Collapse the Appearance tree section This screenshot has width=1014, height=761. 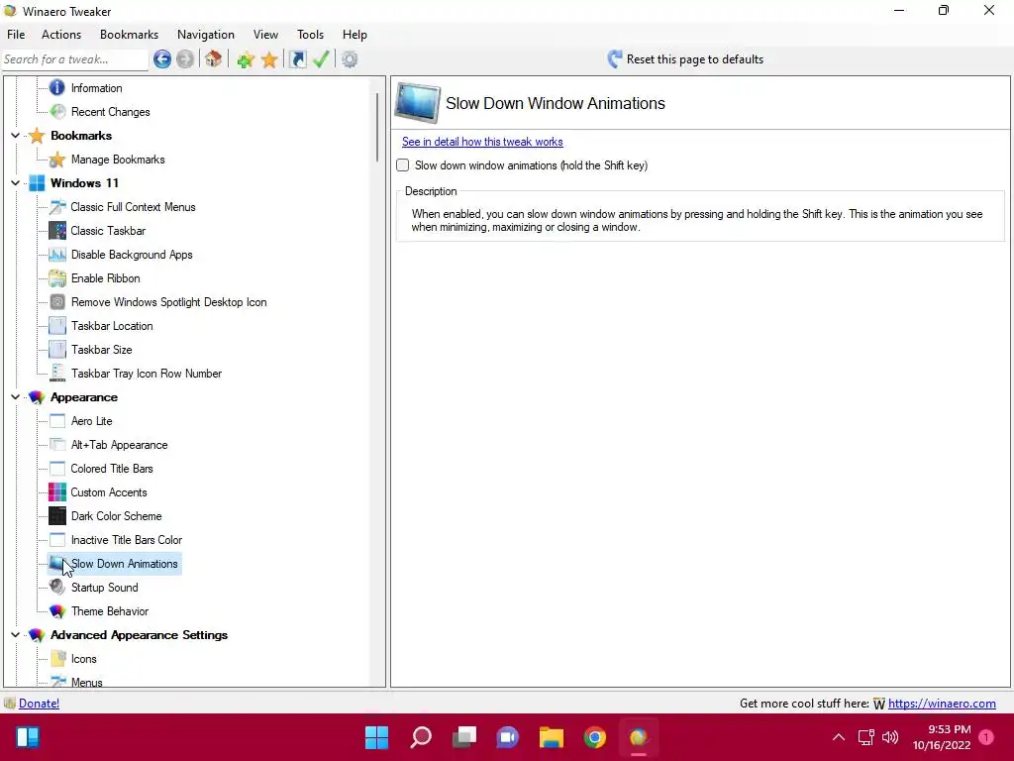coord(16,397)
